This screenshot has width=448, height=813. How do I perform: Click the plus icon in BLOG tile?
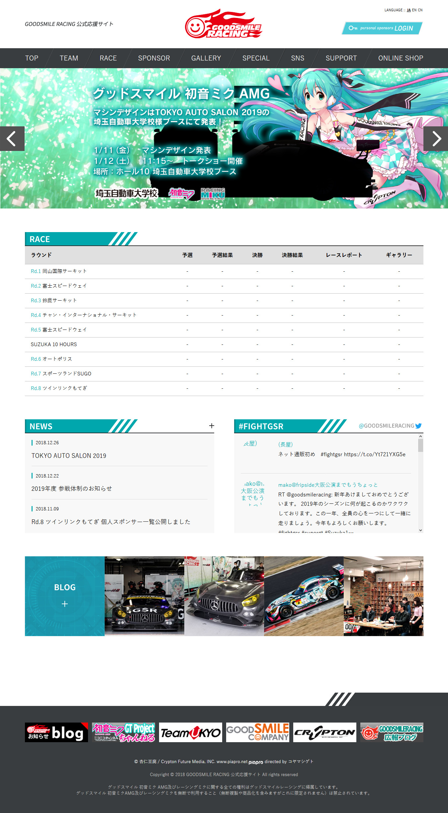click(65, 604)
